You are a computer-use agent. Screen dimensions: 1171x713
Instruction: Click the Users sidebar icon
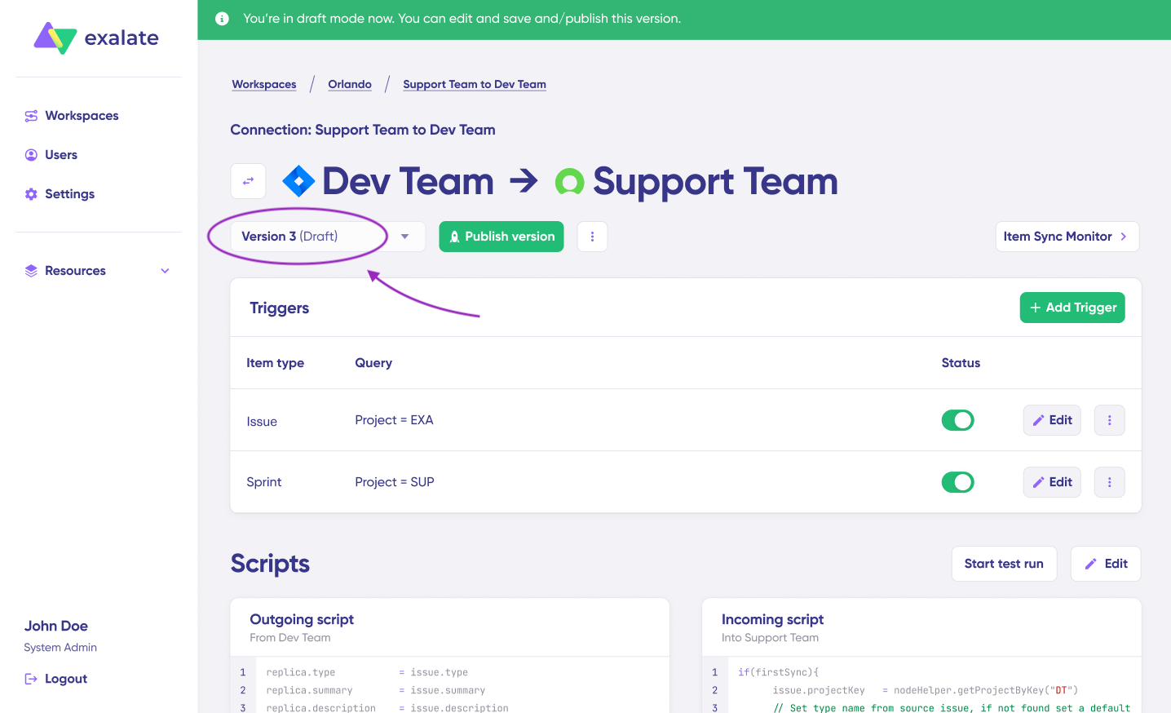[x=31, y=155]
